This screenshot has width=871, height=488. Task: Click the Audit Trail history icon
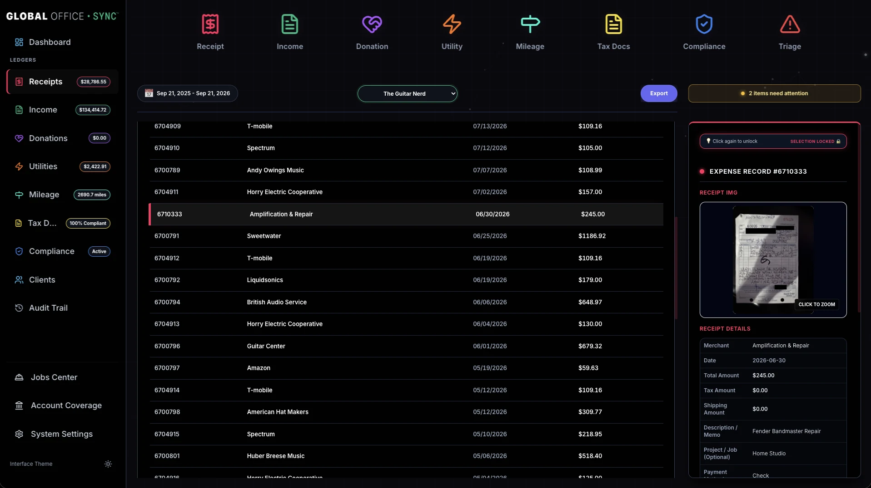19,308
